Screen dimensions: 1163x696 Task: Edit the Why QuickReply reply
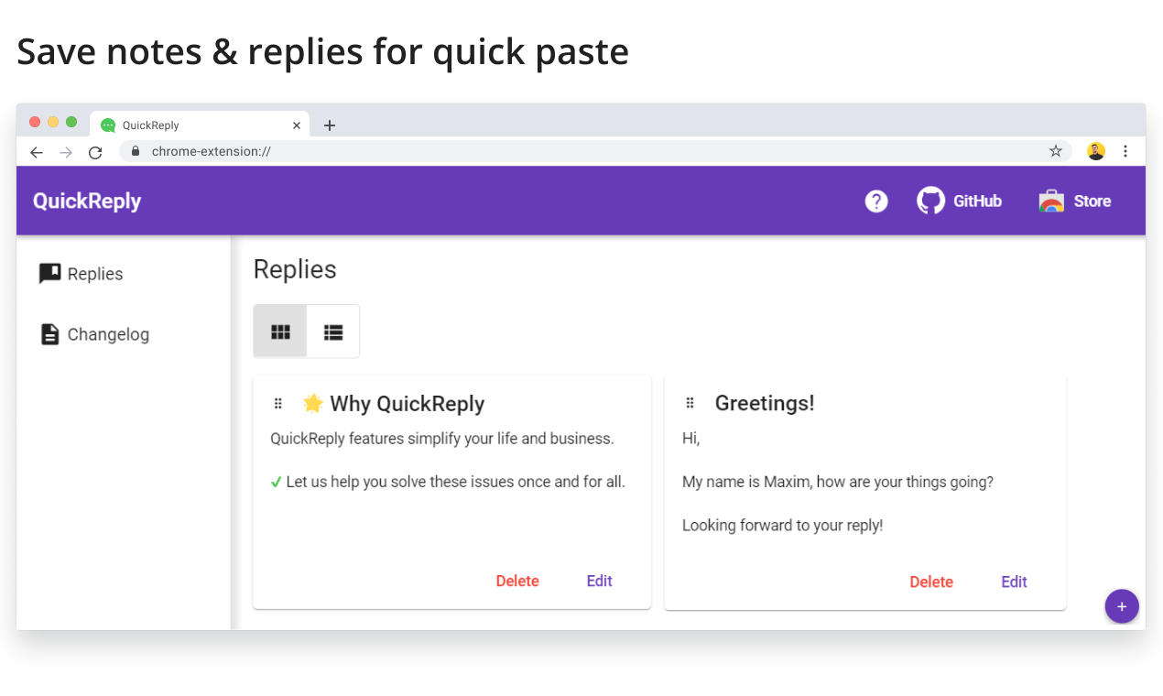pyautogui.click(x=599, y=581)
